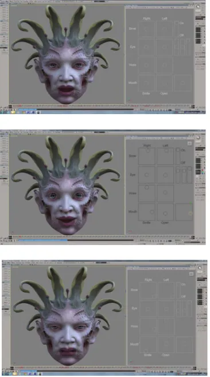Select Right Eye control circle in top screenshot
Viewport: 210px width, 377px height.
(146, 47)
